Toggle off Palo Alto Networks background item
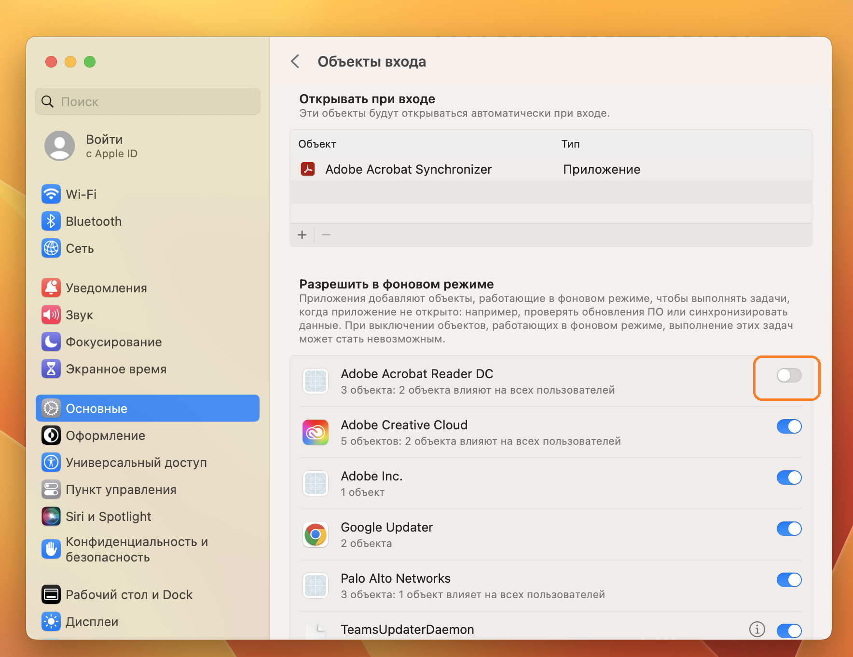853x657 pixels. click(x=789, y=580)
